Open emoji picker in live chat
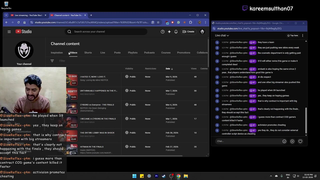The image size is (320, 180). pyautogui.click(x=284, y=141)
